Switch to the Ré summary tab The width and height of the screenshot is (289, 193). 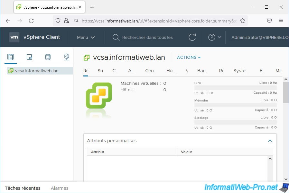point(86,71)
